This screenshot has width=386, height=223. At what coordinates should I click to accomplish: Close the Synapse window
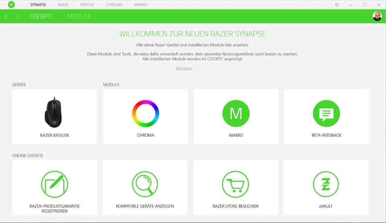(379, 5)
